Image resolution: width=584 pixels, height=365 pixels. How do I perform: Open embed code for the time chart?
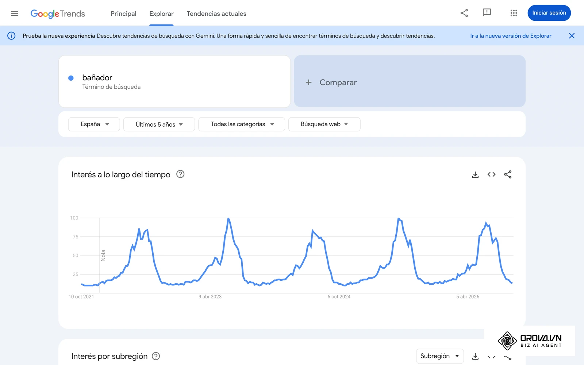click(x=491, y=174)
